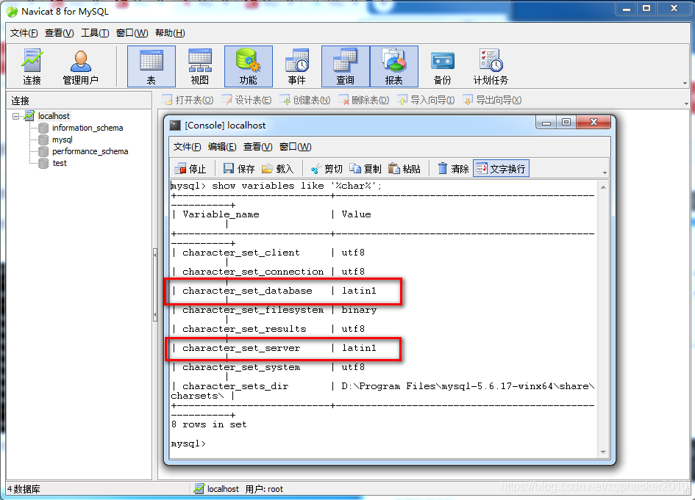Open main 文件(F) menu
Image resolution: width=695 pixels, height=500 pixels.
click(24, 33)
